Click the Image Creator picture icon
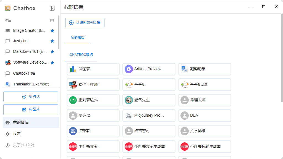Screen dimensions: 283x159 coord(7,31)
